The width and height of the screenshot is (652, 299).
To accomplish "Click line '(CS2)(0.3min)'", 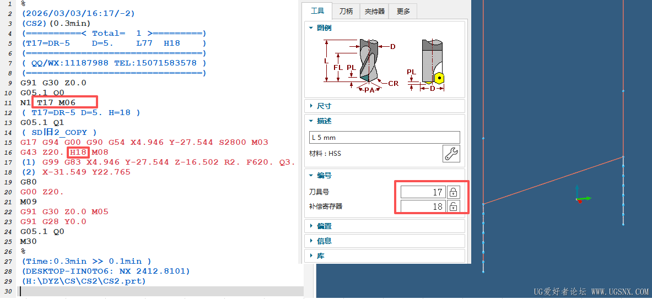I will (x=56, y=23).
